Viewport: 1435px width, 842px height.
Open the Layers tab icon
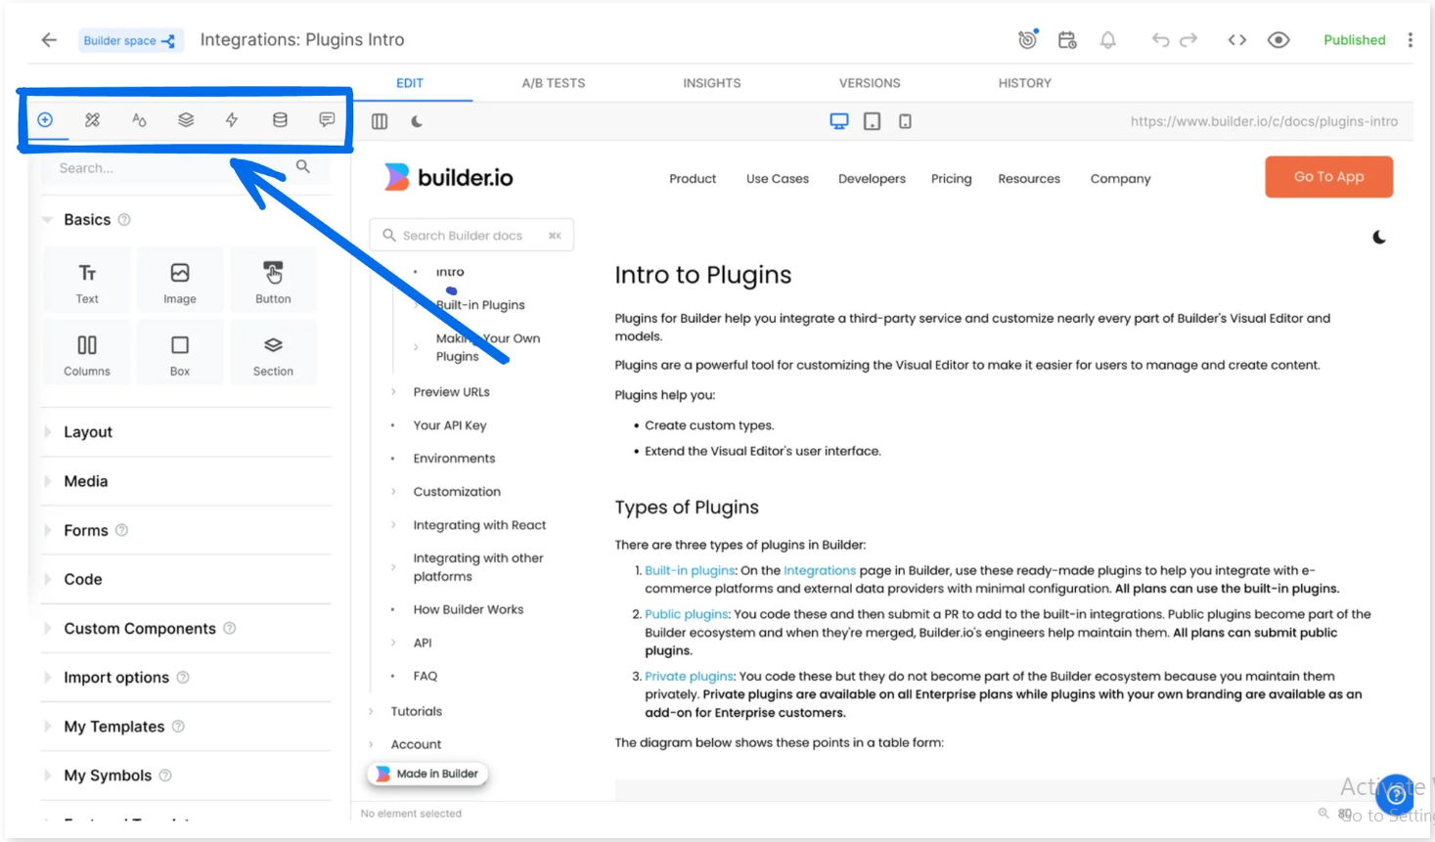tap(186, 119)
